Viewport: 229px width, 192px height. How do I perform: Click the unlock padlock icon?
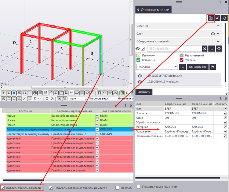[218, 18]
